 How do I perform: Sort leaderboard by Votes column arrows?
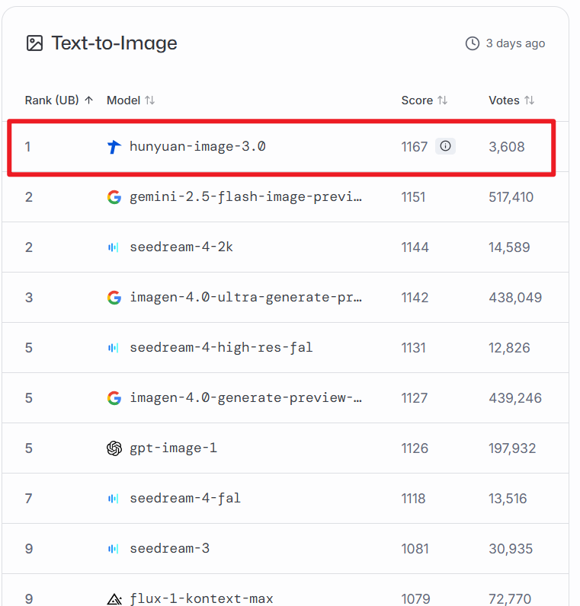coord(529,100)
